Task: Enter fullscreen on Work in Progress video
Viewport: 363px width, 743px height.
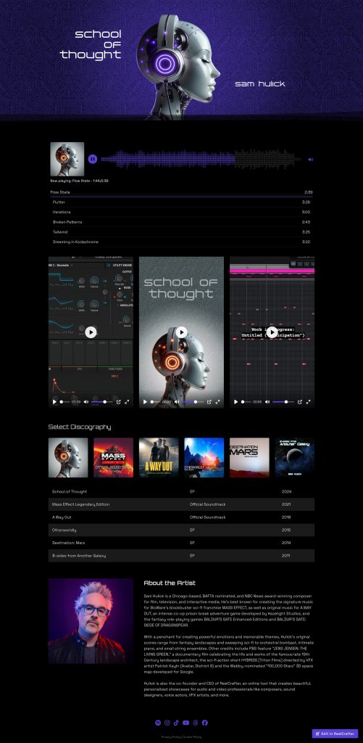Action: 308,402
